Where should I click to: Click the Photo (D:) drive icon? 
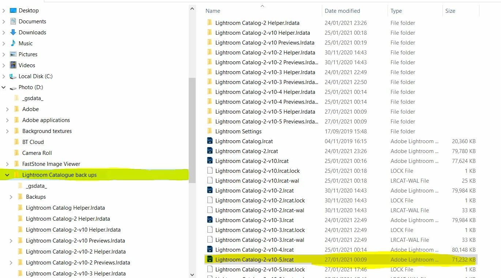point(13,87)
